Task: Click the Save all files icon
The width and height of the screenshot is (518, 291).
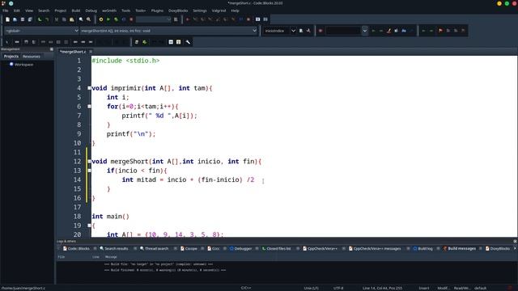Action: pyautogui.click(x=30, y=19)
